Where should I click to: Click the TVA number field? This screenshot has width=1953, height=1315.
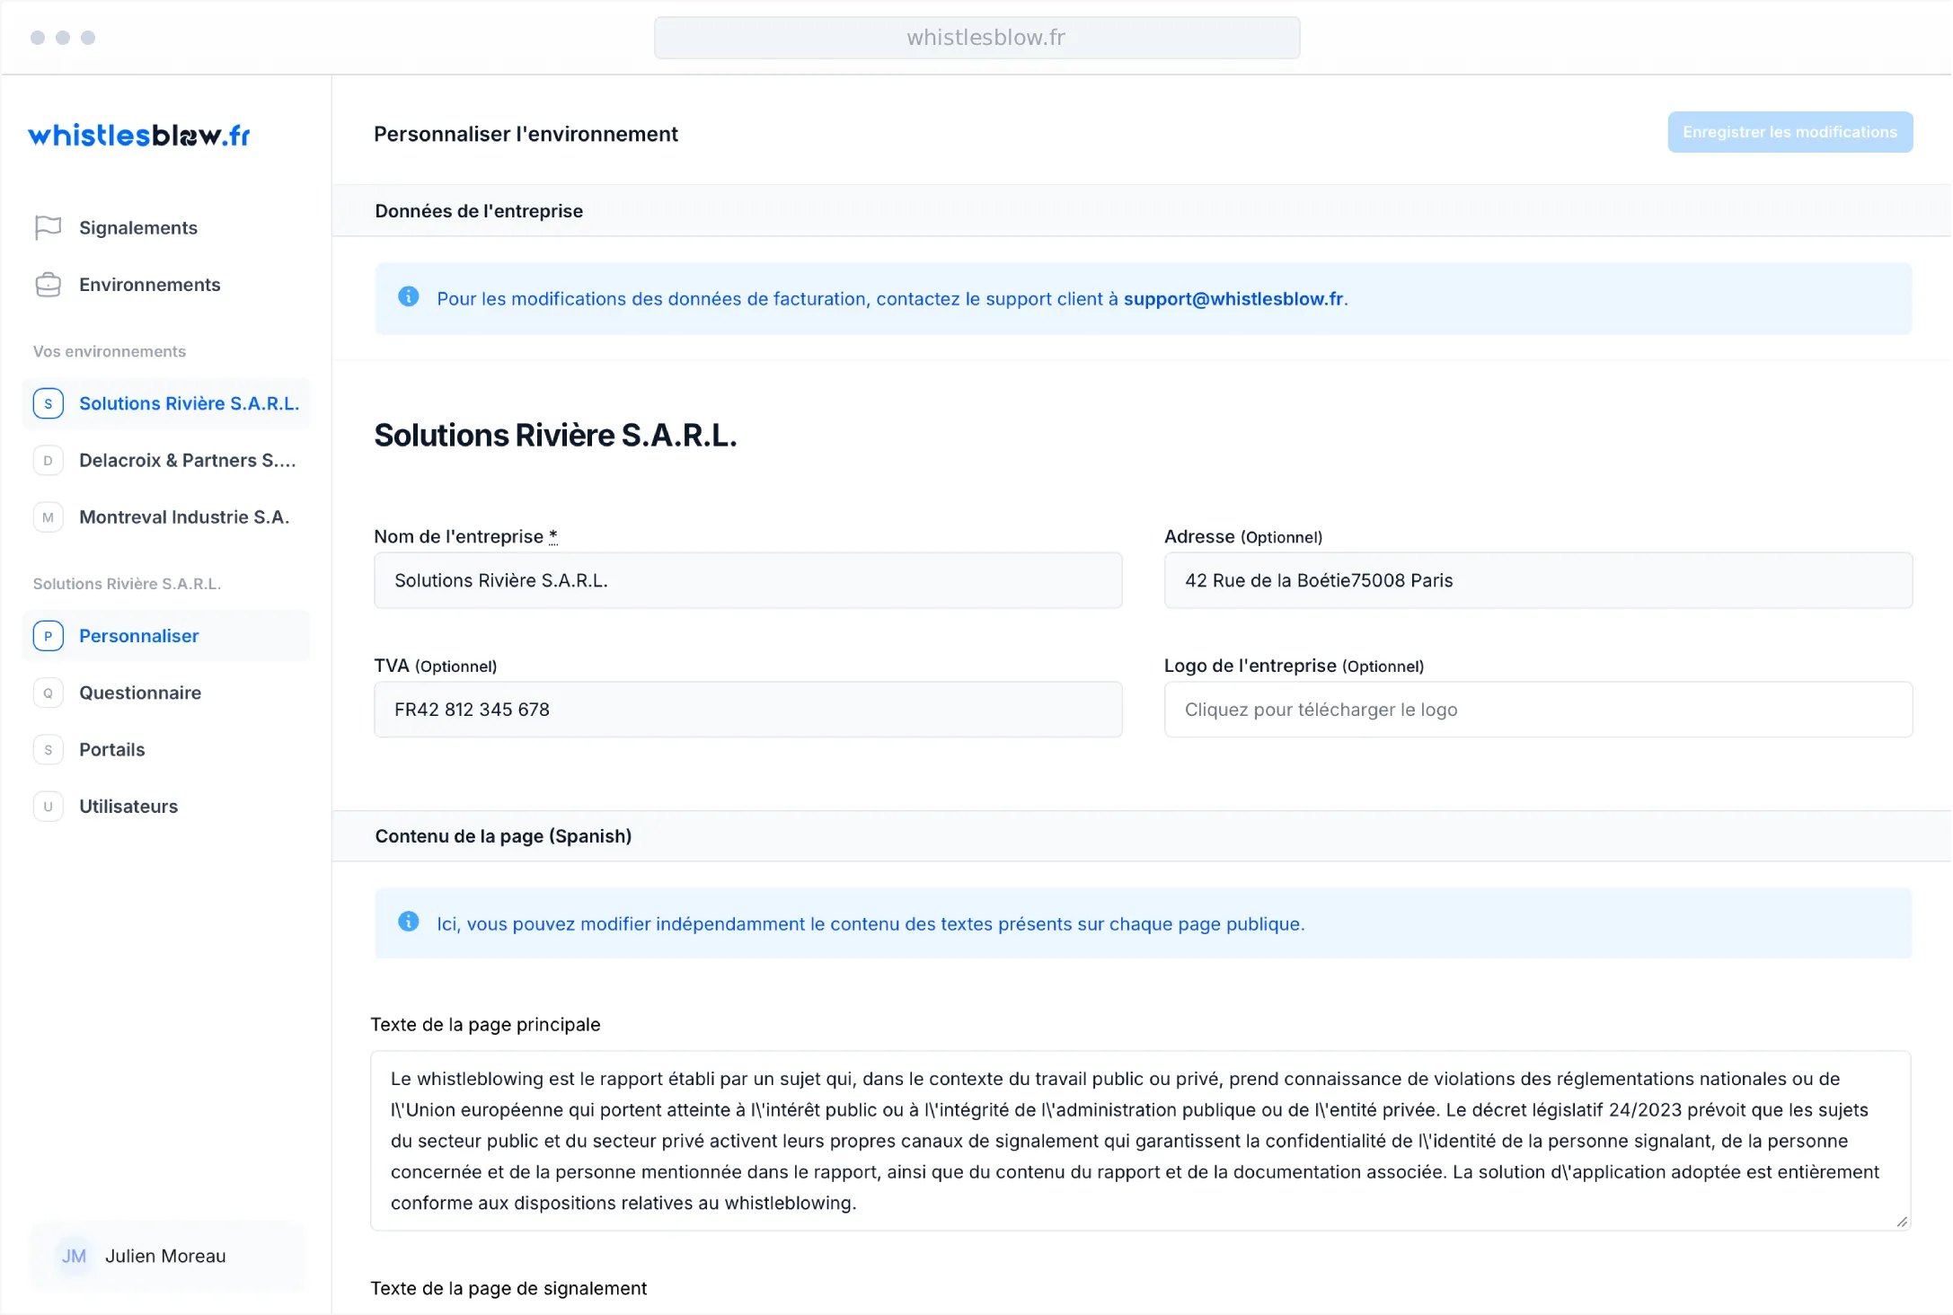747,710
